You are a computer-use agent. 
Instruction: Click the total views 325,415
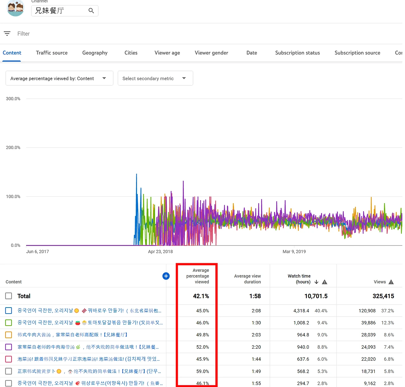383,296
